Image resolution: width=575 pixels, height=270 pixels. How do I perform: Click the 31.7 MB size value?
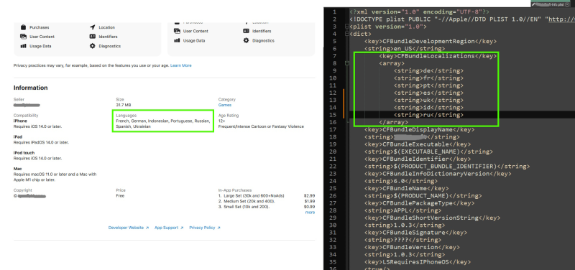(123, 105)
